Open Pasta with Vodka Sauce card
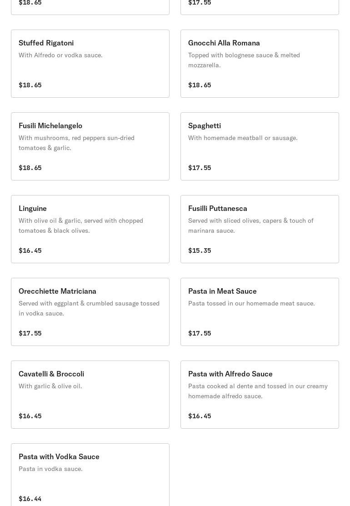Image resolution: width=350 pixels, height=506 pixels. coord(90,475)
